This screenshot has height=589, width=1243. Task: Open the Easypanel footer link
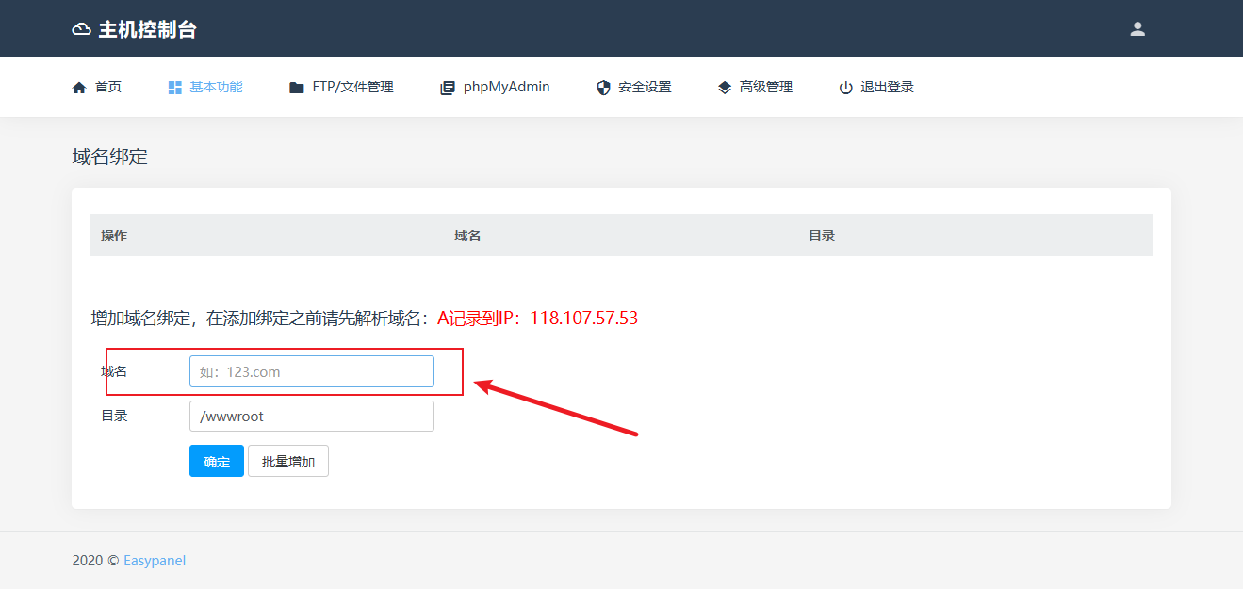(155, 561)
